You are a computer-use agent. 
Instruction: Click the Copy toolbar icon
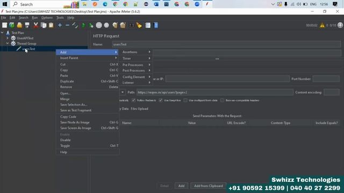[44, 25]
